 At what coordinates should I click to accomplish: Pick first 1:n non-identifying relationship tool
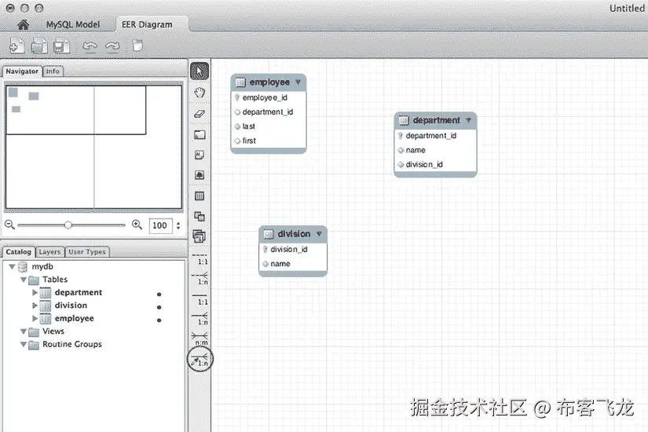point(200,279)
